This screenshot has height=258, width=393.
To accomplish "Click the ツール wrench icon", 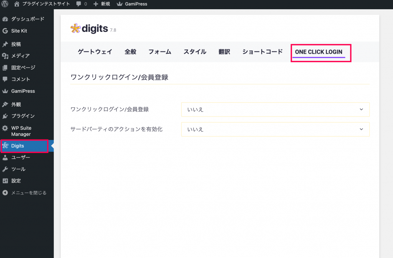I will click(x=5, y=169).
